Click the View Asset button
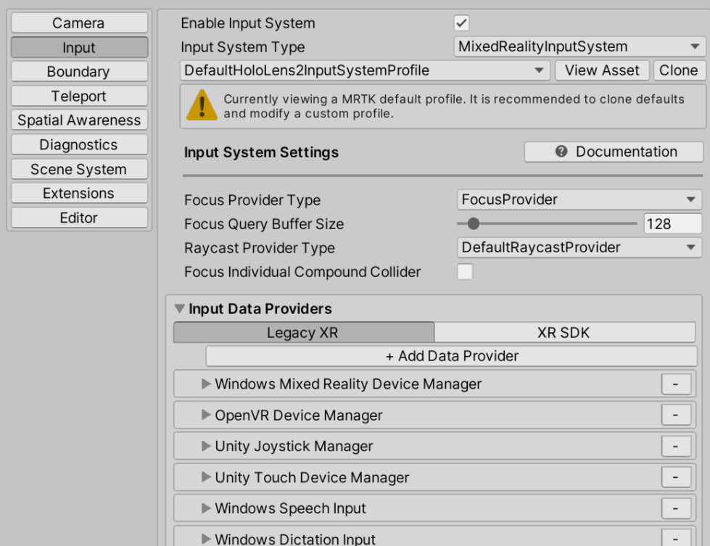 click(x=602, y=70)
